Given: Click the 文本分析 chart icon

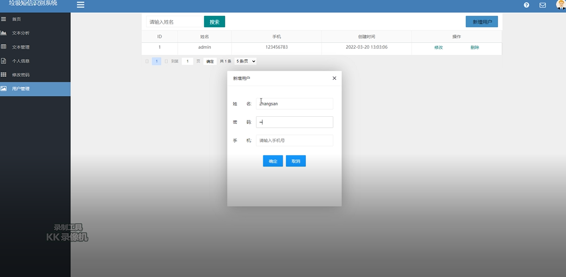Looking at the screenshot, I should click(4, 33).
